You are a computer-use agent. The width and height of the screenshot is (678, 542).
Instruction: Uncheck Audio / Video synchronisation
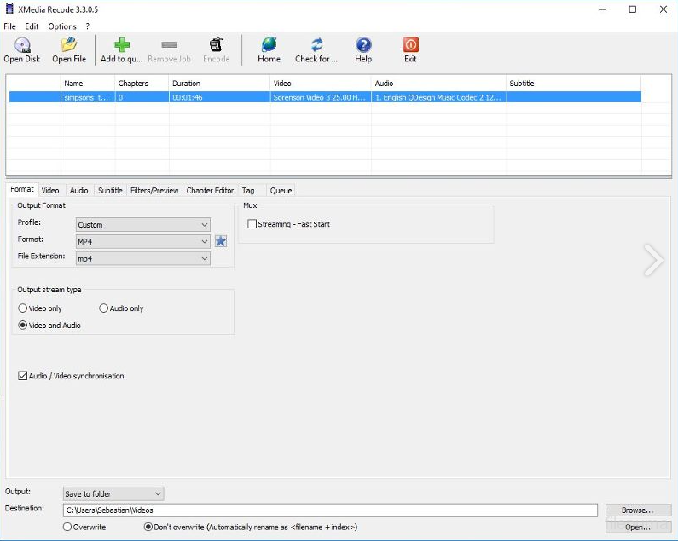coord(23,376)
